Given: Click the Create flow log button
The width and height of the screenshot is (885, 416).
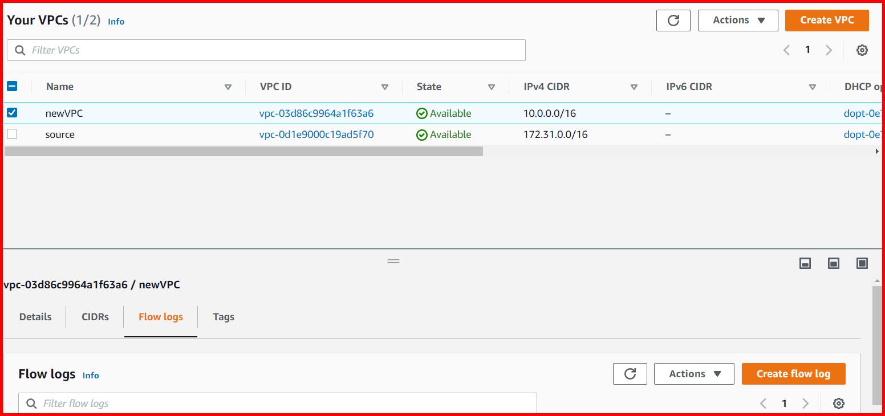Looking at the screenshot, I should tap(793, 373).
